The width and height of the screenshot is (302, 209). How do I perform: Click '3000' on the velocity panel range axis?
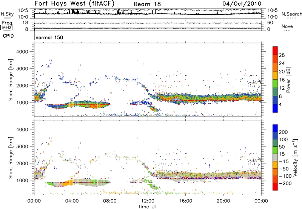(22, 146)
